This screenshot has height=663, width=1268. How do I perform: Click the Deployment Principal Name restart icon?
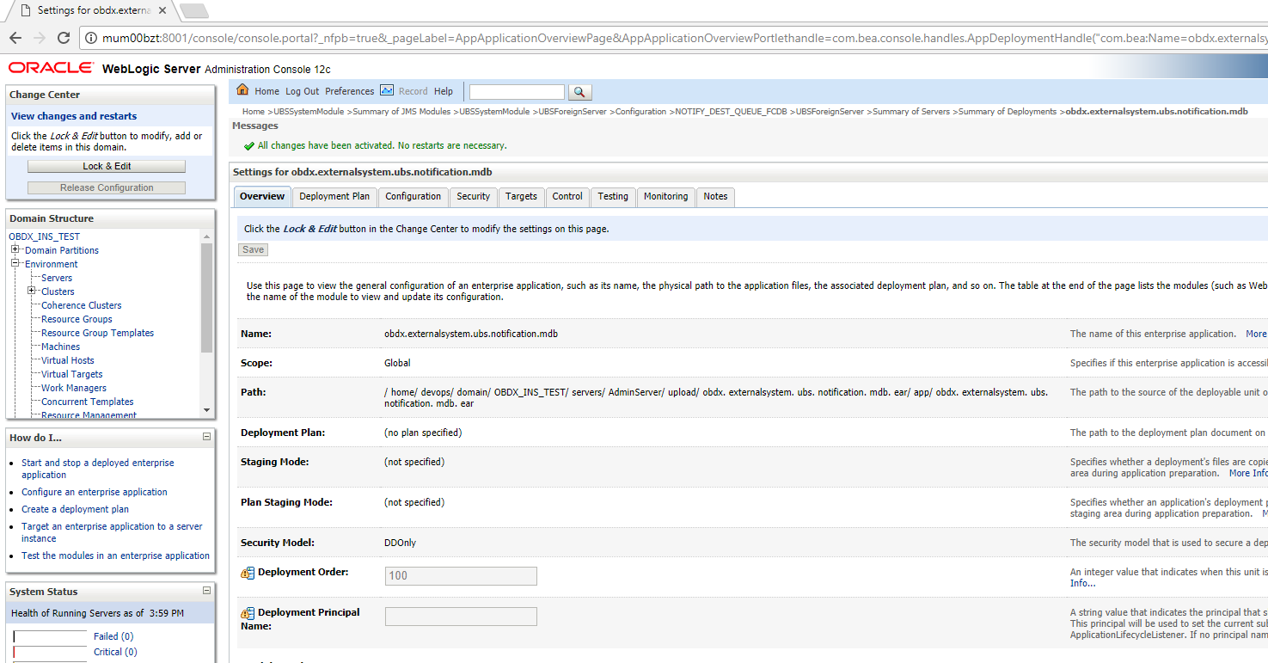(x=248, y=613)
